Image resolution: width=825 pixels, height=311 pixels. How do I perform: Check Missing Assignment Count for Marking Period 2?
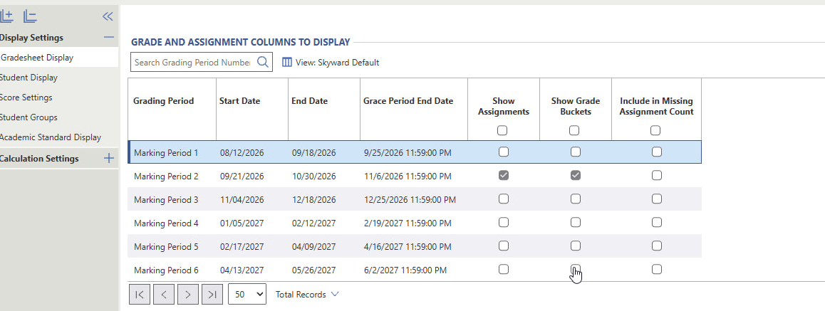tap(657, 176)
